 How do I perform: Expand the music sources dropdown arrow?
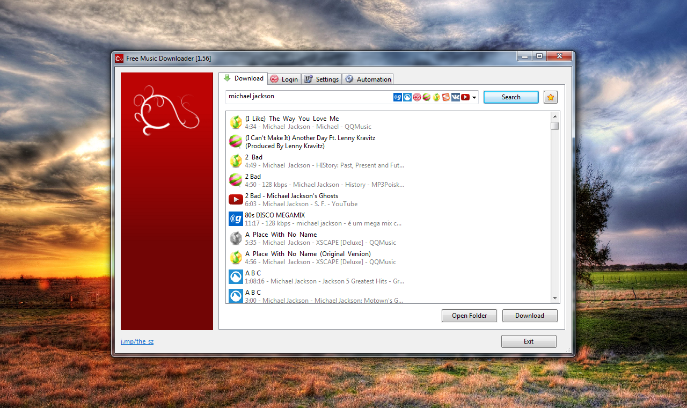tap(474, 98)
